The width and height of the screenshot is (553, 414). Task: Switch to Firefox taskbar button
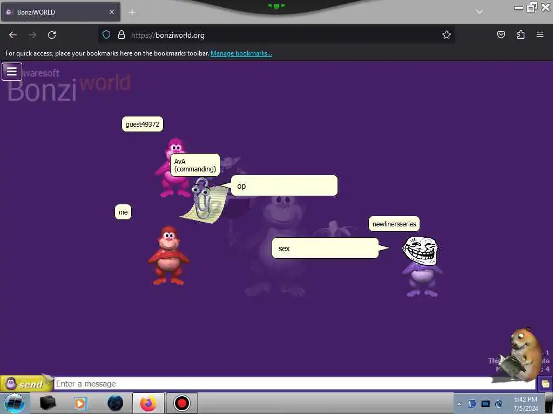pyautogui.click(x=149, y=403)
